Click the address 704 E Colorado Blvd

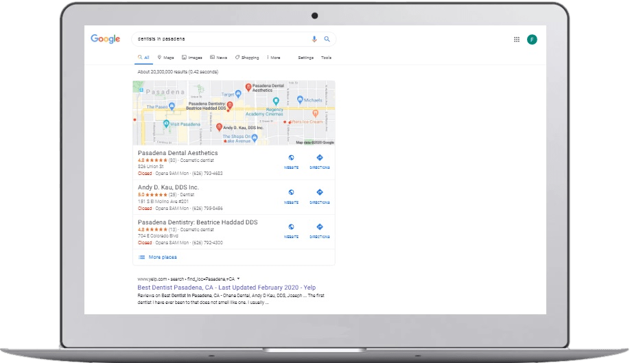[x=158, y=236]
